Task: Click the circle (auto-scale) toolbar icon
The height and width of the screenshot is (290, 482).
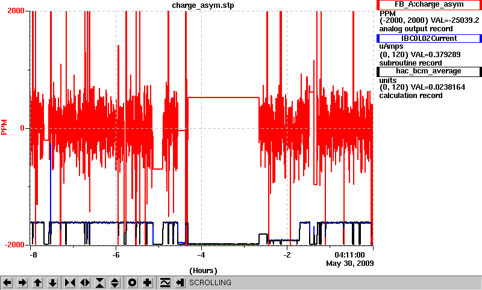Action: pyautogui.click(x=133, y=282)
